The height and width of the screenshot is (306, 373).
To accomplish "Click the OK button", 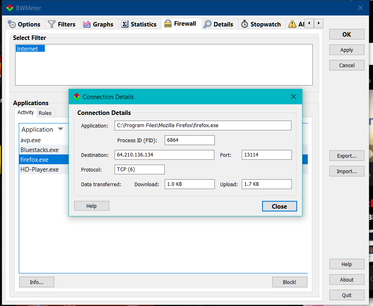I will [x=347, y=35].
